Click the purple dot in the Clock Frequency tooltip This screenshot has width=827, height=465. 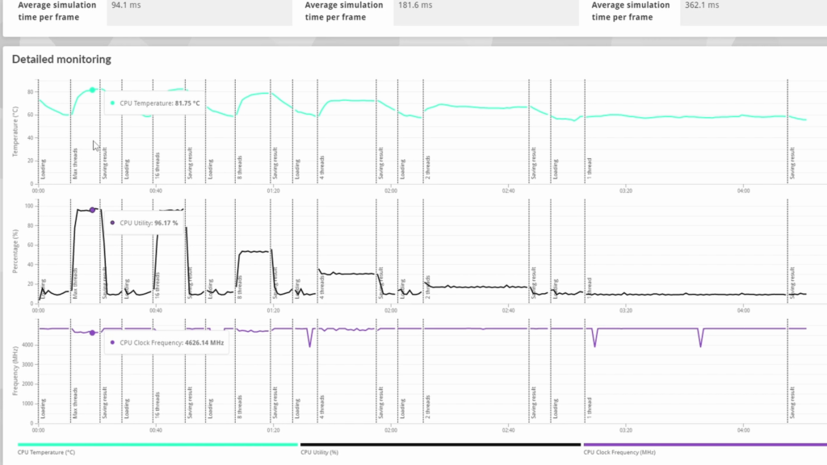click(x=112, y=341)
